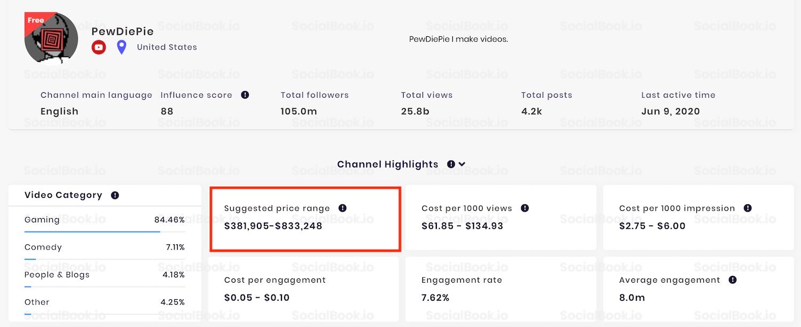801x327 pixels.
Task: Click the YouTube icon under PewDiePie
Action: coord(99,47)
